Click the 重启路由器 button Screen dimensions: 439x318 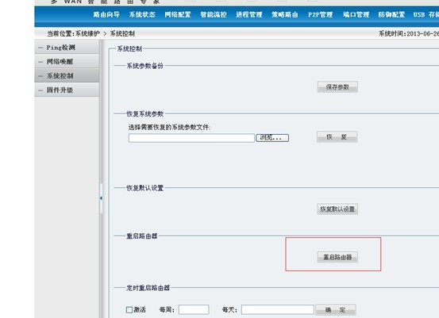(337, 257)
